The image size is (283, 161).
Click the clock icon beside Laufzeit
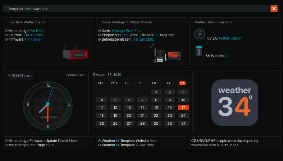pos(6,35)
